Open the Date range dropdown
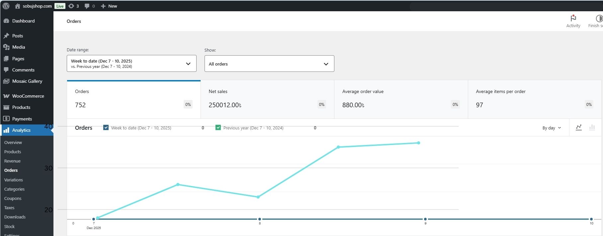 tap(131, 64)
